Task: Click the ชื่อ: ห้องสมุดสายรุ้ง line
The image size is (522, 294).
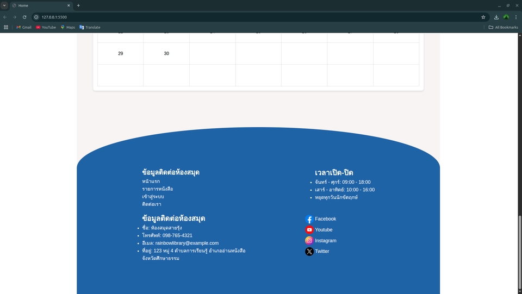Action: coord(162,228)
